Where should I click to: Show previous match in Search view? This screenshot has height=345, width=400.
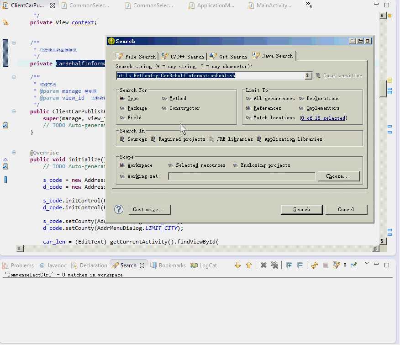[x=249, y=265]
